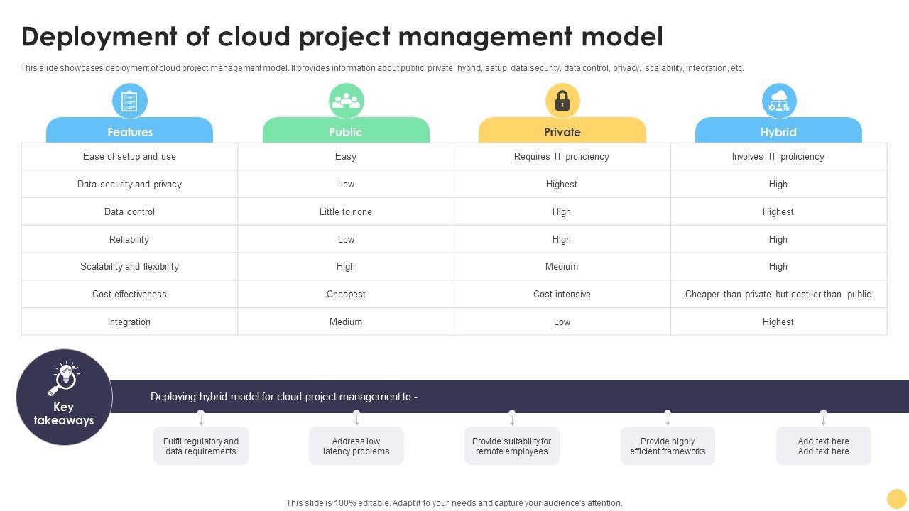Click the 'Reliability' feature cell
Screen dimensions: 909x511
129,239
